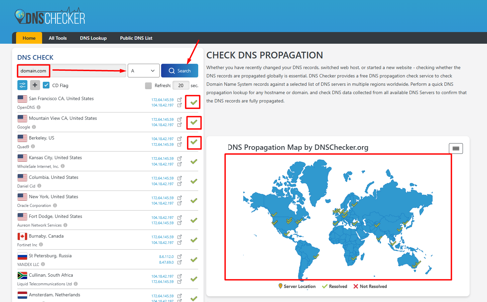Open the external link icon beside the first San Francisco IP
This screenshot has height=302, width=487.
coord(179,100)
